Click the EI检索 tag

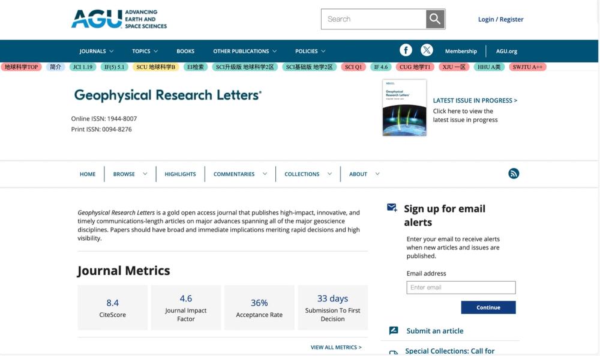click(196, 67)
